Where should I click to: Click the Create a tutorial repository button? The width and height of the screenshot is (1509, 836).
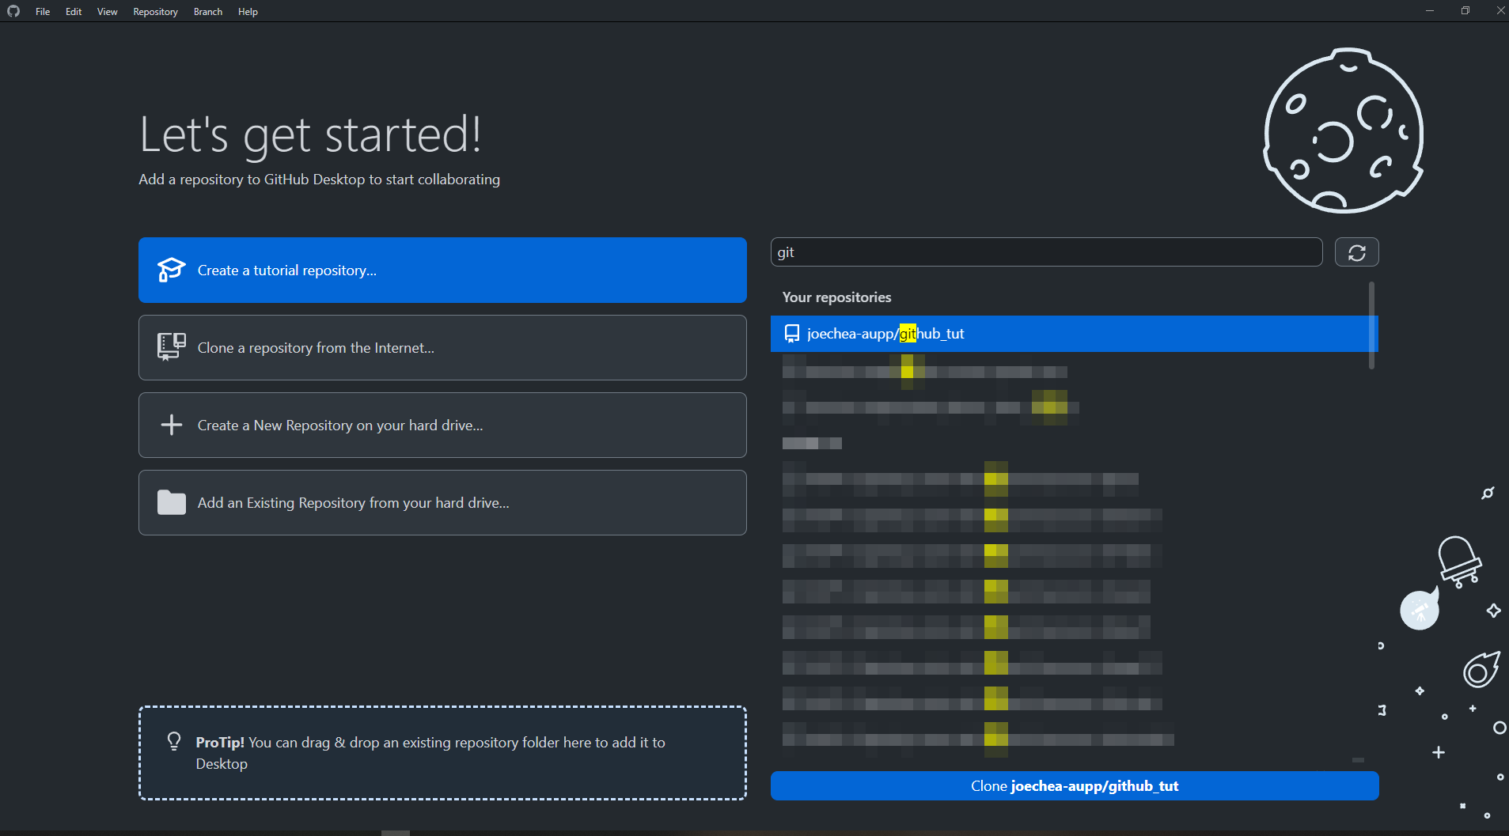pyautogui.click(x=442, y=270)
